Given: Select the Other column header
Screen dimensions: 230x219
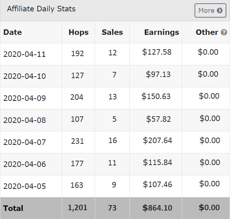Looking at the screenshot, I should click(207, 32).
